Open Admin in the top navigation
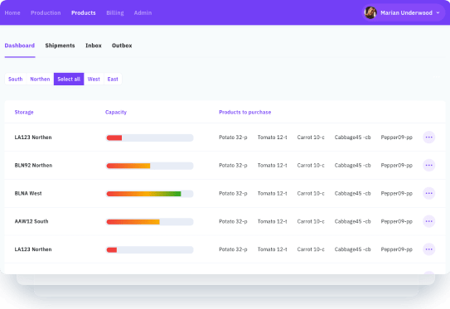Viewport: 450px width, 309px height. click(x=143, y=13)
